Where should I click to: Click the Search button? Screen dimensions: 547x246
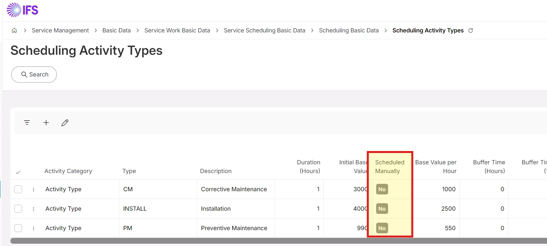[x=34, y=75]
